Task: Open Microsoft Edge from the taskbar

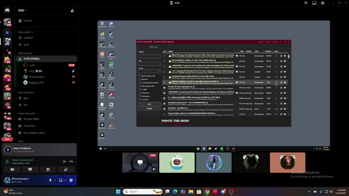Action: pos(175,192)
